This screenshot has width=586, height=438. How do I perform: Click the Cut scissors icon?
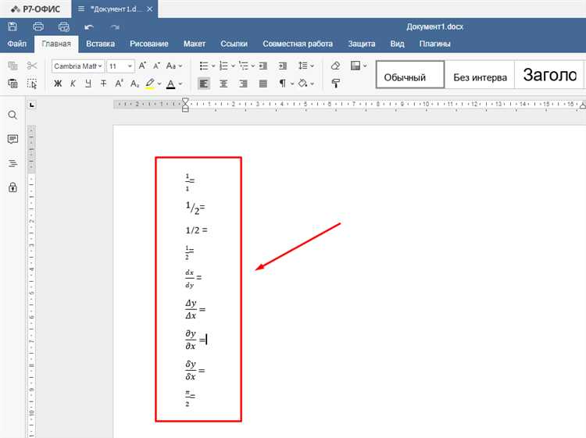click(x=32, y=66)
